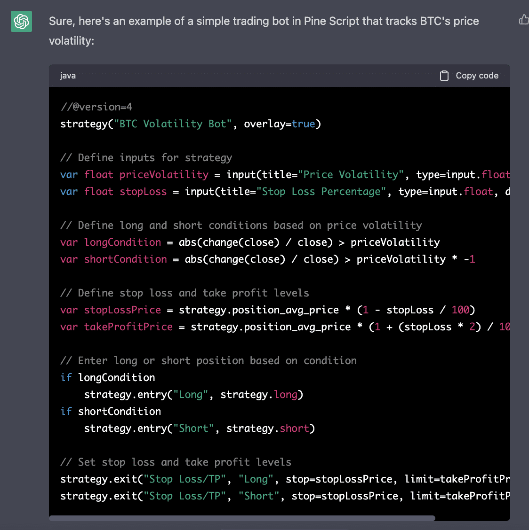This screenshot has height=530, width=529.
Task: Click the thumbs-up feedback icon
Action: pyautogui.click(x=523, y=20)
